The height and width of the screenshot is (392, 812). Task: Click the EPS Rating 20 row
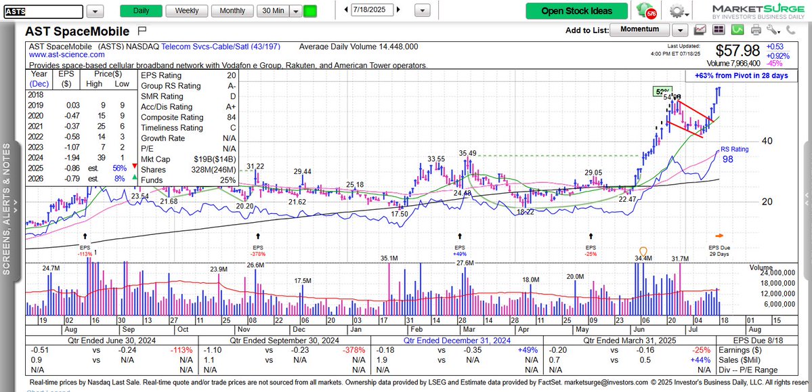coord(188,75)
